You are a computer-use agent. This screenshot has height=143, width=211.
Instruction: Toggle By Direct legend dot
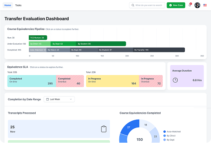[165, 136]
